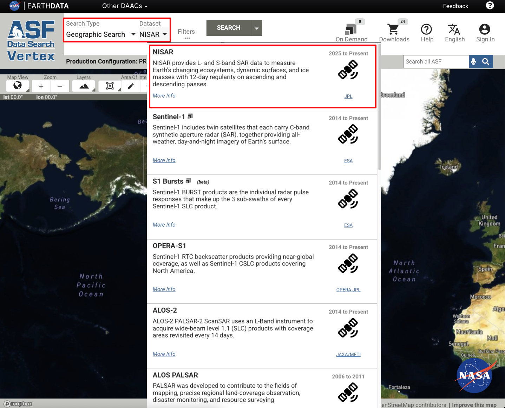Click the magnifying glass search icon
This screenshot has height=408, width=505.
[486, 61]
